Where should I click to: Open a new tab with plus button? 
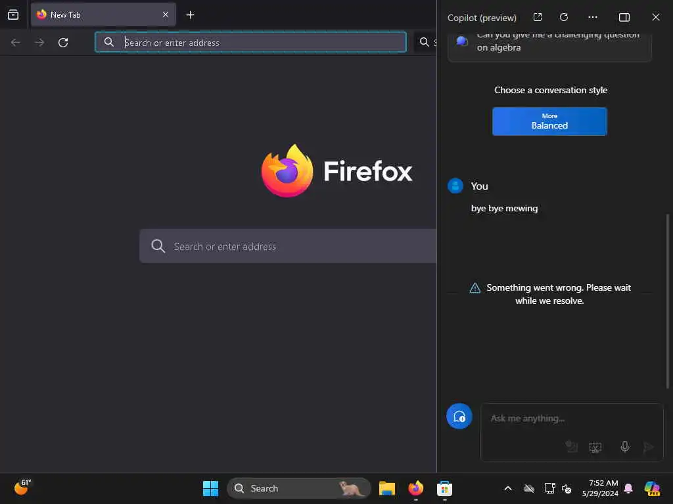[190, 15]
